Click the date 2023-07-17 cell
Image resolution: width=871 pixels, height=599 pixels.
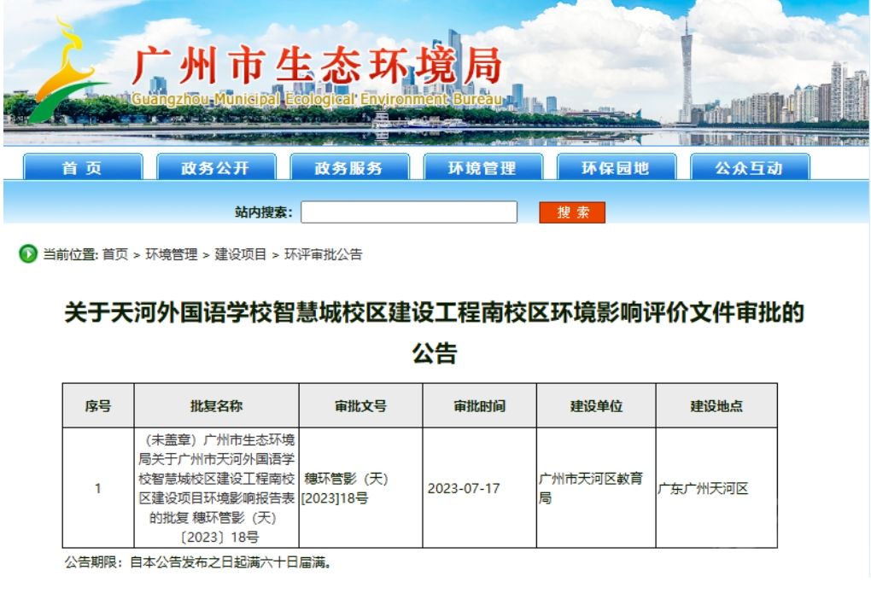click(480, 488)
